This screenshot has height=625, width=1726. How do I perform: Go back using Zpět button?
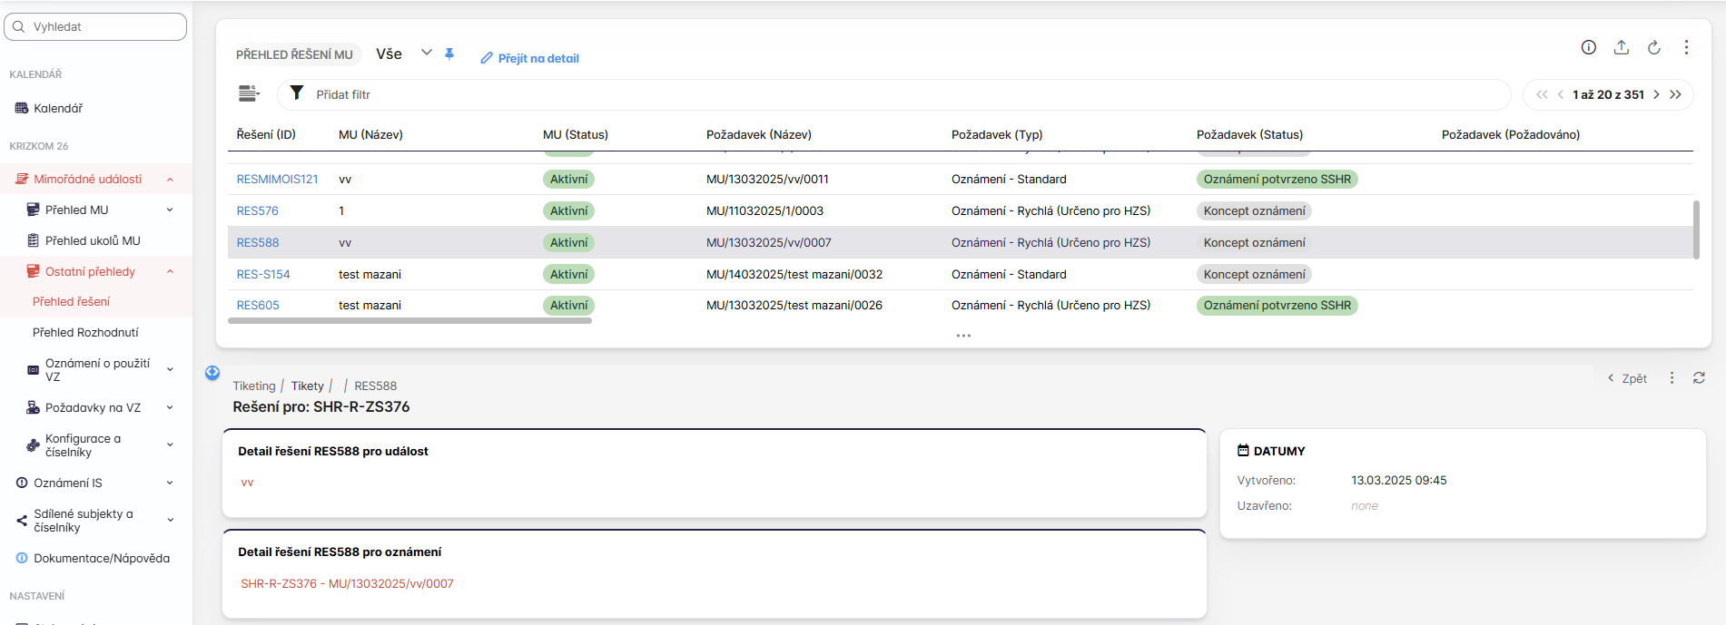(1627, 378)
